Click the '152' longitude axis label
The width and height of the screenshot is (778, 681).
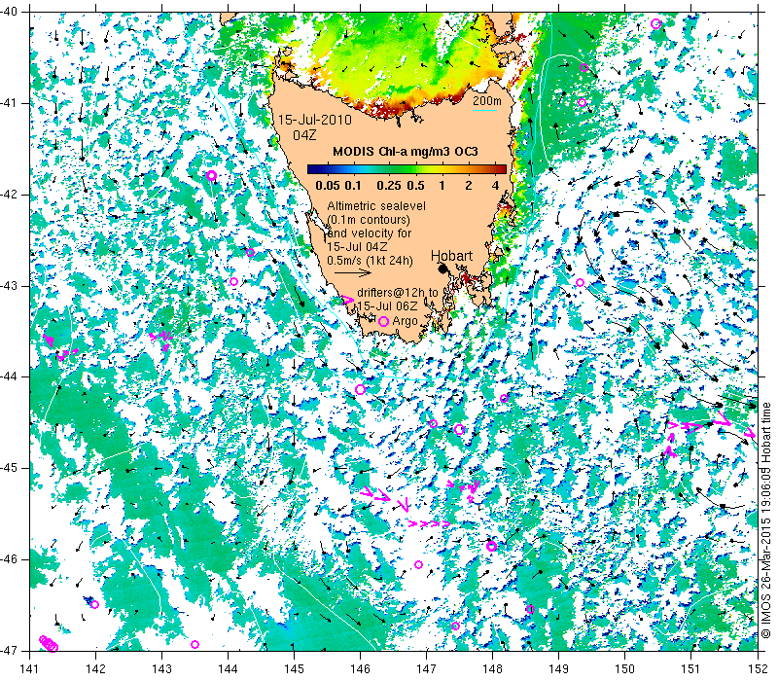click(x=758, y=669)
